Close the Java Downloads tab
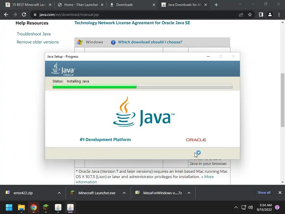Viewport: 285px width, 214px height. point(206,5)
